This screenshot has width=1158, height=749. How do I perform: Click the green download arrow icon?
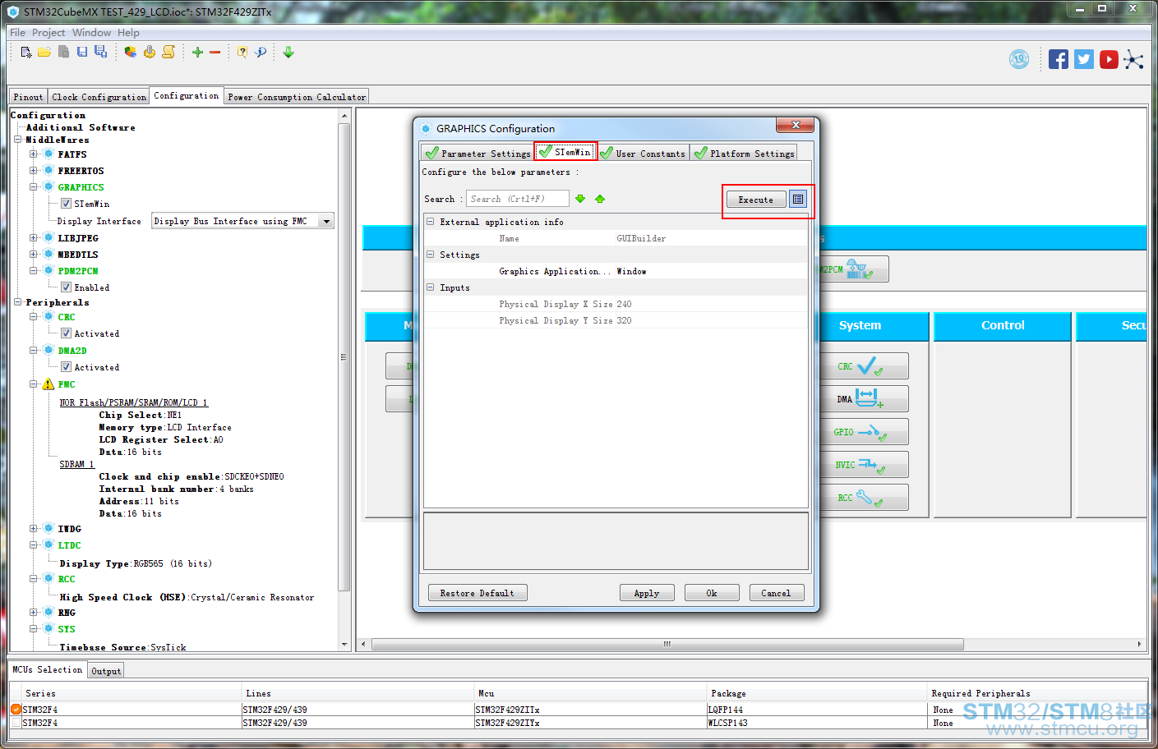point(288,52)
